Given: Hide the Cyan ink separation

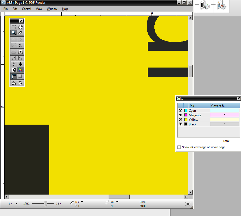Looking at the screenshot, I should tap(180, 110).
